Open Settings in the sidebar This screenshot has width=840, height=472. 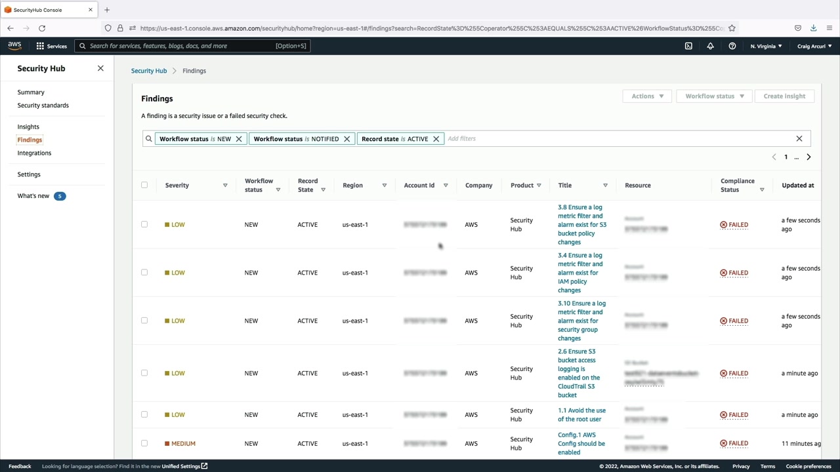pos(29,174)
